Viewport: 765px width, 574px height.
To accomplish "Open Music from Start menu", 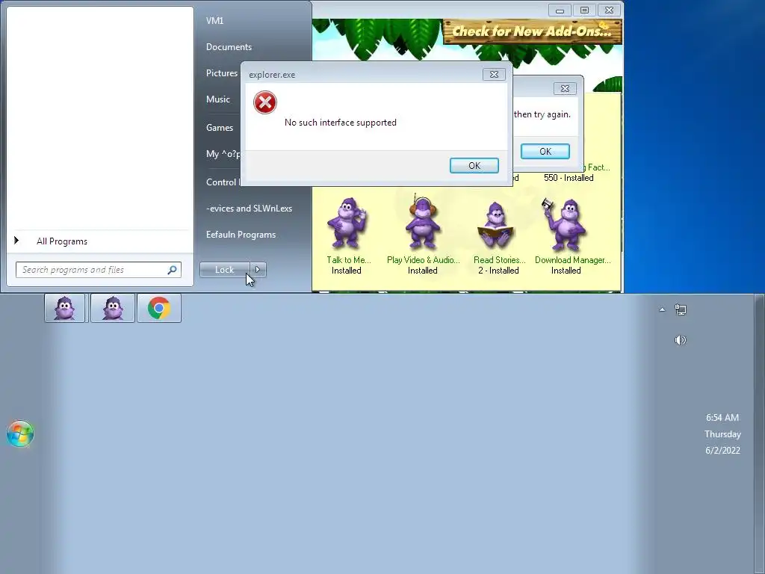I will 217,99.
